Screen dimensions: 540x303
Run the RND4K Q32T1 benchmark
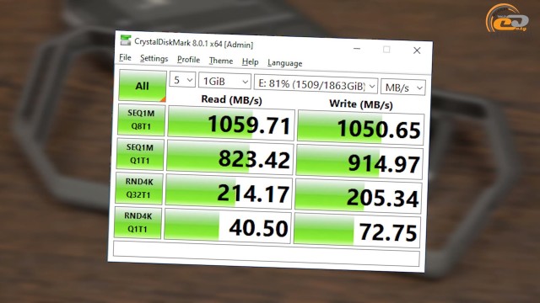pos(138,189)
